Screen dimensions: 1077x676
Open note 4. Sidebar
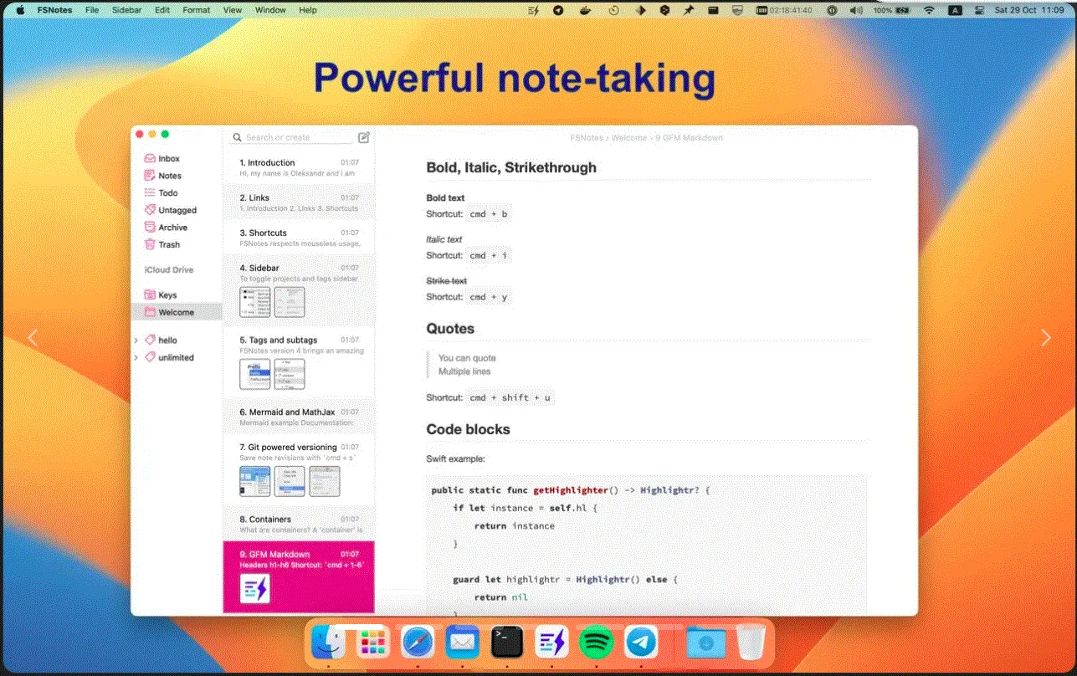click(x=299, y=290)
